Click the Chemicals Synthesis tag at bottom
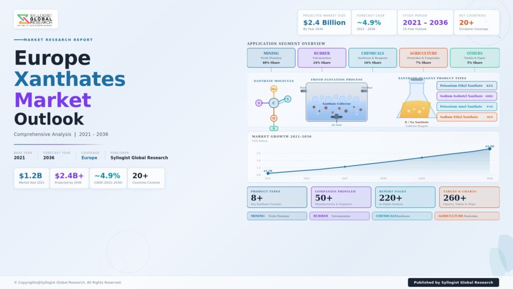Viewport: 513px width, 289px height. [401, 216]
